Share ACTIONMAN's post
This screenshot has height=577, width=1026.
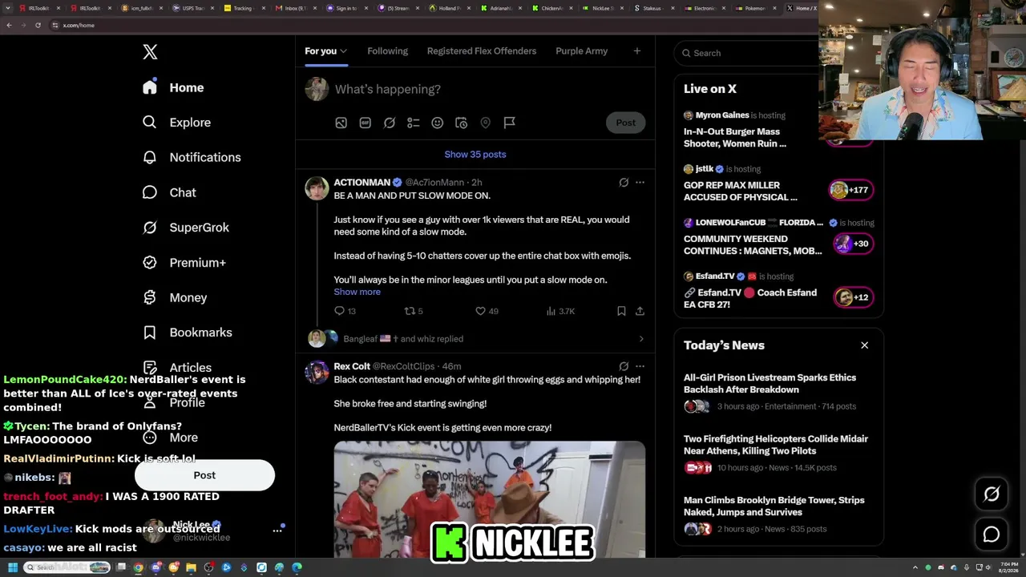[x=640, y=311]
